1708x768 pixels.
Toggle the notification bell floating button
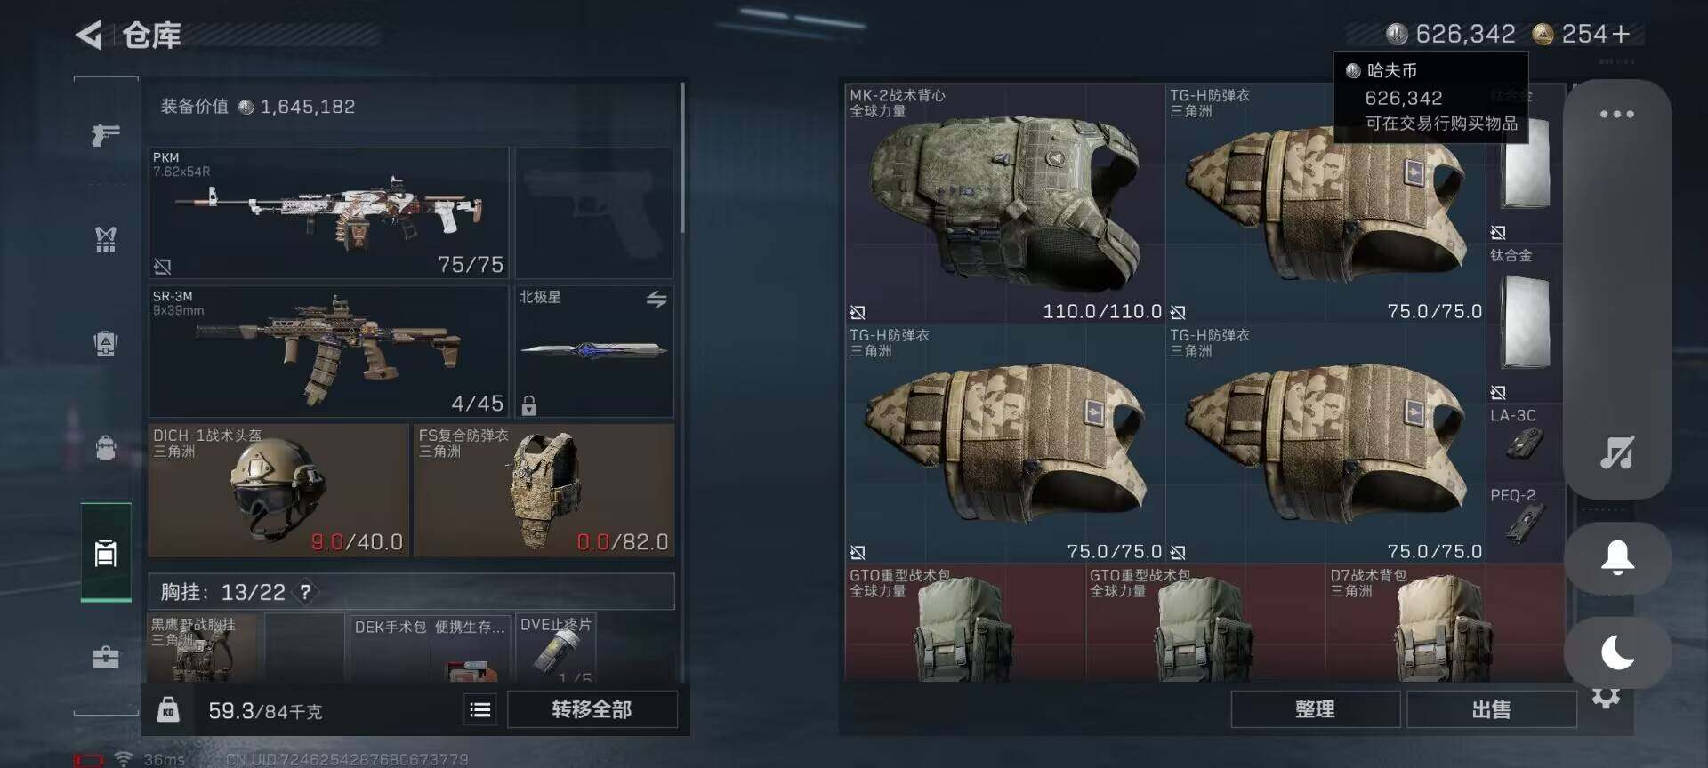[1617, 557]
